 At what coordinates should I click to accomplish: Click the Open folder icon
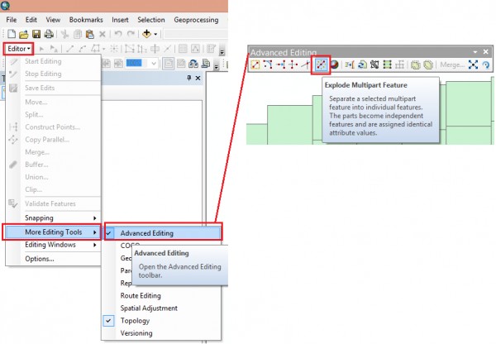pos(24,34)
